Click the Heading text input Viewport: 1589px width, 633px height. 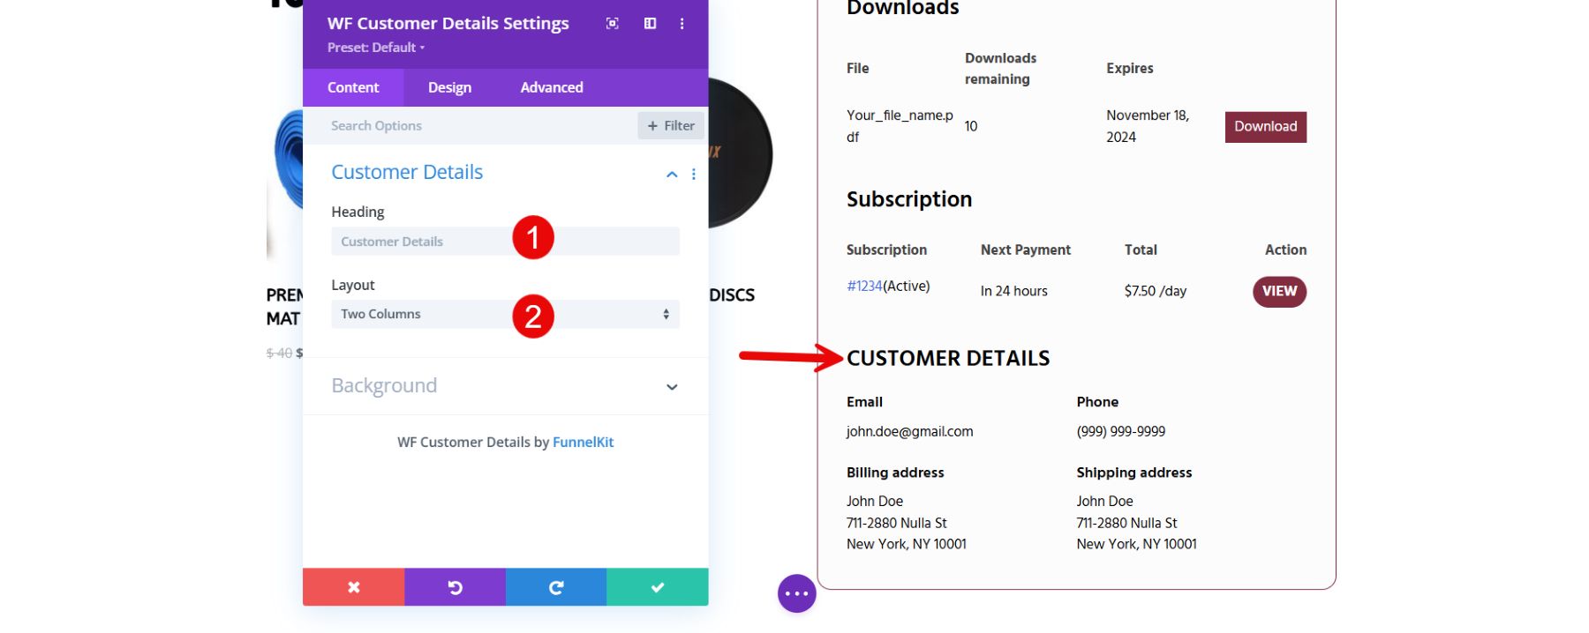505,242
